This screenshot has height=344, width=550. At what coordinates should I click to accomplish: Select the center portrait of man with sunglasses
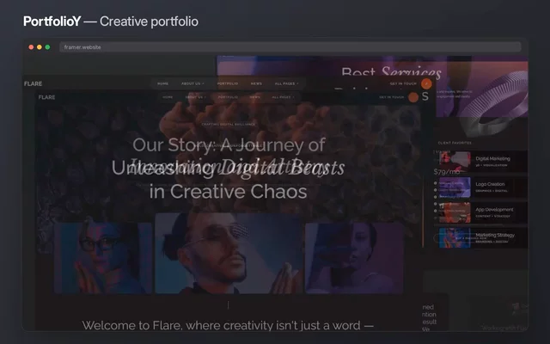pyautogui.click(x=229, y=253)
